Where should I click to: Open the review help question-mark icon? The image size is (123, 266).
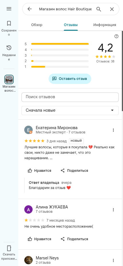point(116,36)
